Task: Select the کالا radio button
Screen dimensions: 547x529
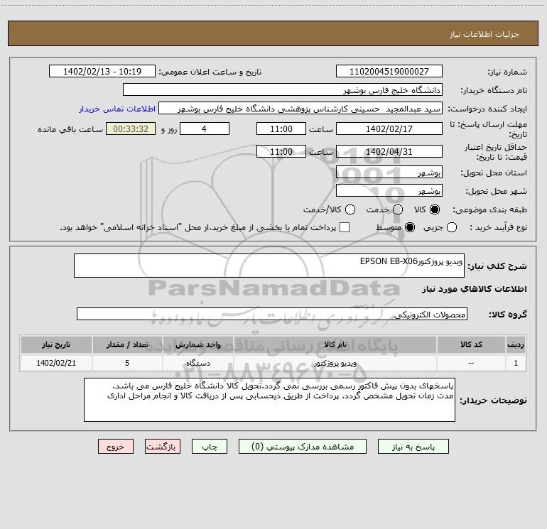Action: coord(435,209)
